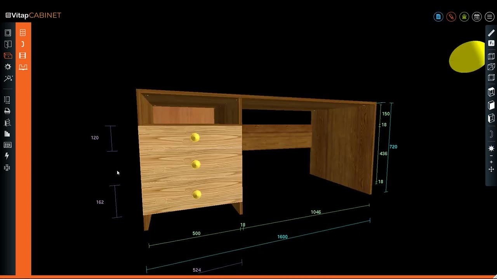This screenshot has height=279, width=497.
Task: Click the back modesty panel of desk
Action: tap(277, 136)
